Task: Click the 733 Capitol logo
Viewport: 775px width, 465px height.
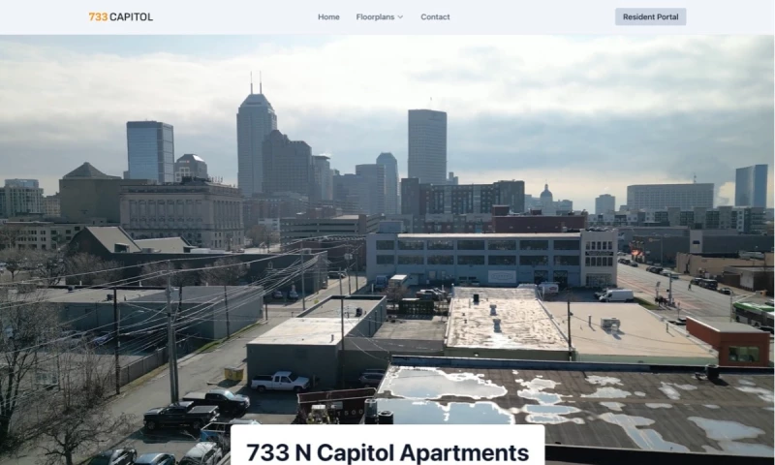Action: pyautogui.click(x=120, y=16)
